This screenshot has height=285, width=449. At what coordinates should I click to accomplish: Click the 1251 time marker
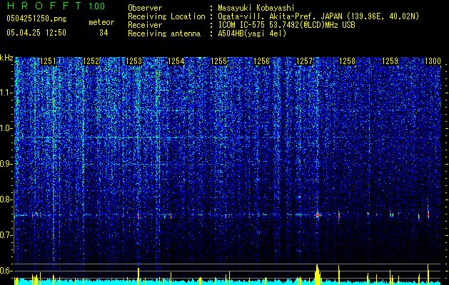[48, 61]
